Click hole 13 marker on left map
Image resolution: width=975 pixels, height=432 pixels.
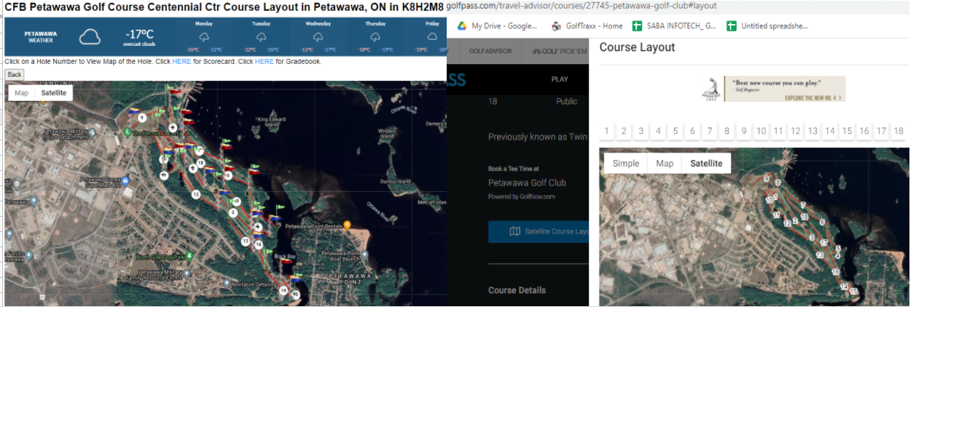(x=246, y=241)
